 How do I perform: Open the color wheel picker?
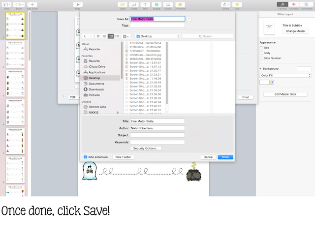pyautogui.click(x=272, y=82)
